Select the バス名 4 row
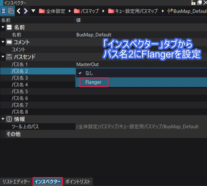The image size is (207, 186). pos(38,85)
